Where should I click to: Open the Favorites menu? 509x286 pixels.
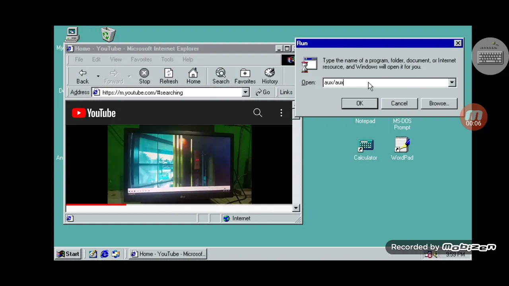(141, 60)
